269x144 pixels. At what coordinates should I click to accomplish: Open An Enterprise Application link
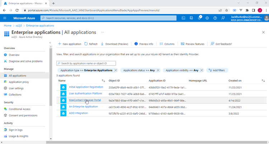(x=83, y=106)
